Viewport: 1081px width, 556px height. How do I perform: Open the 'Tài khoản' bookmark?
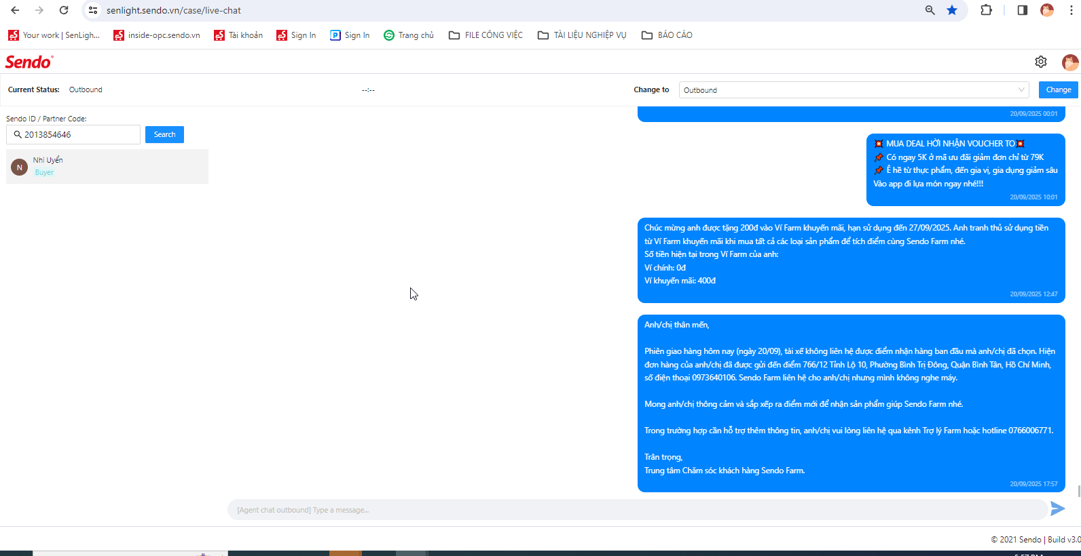[238, 35]
